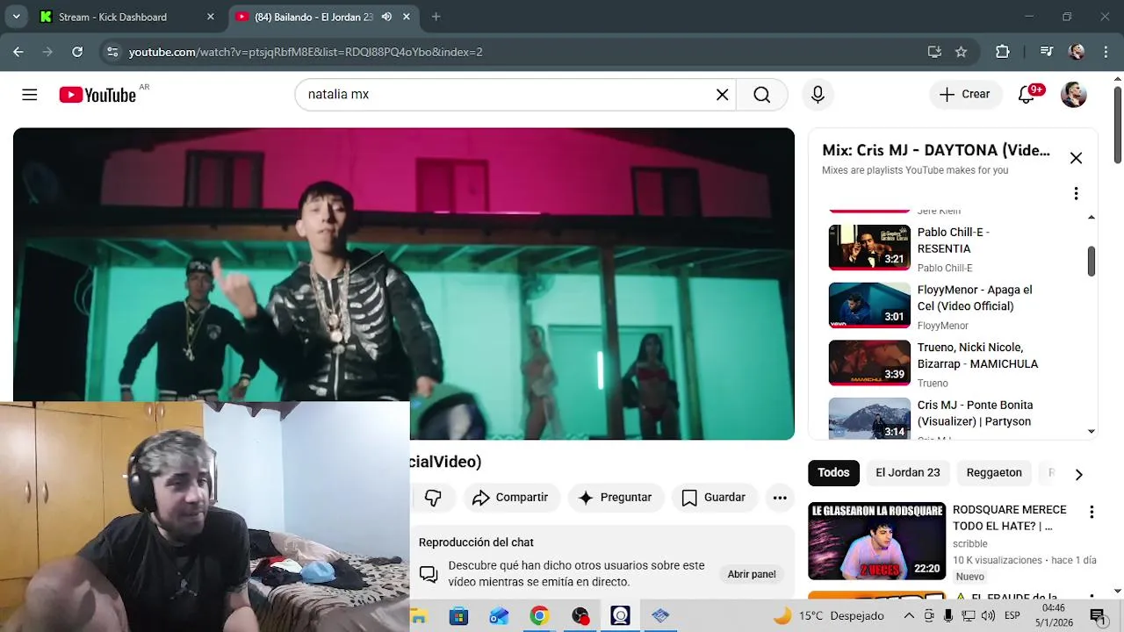Open the Chrome profile avatar
The width and height of the screenshot is (1124, 632).
pos(1077,52)
